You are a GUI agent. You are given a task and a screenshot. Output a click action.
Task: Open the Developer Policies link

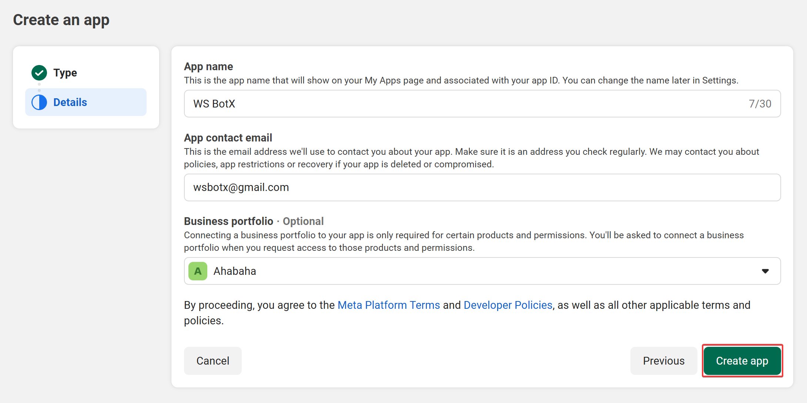coord(508,305)
